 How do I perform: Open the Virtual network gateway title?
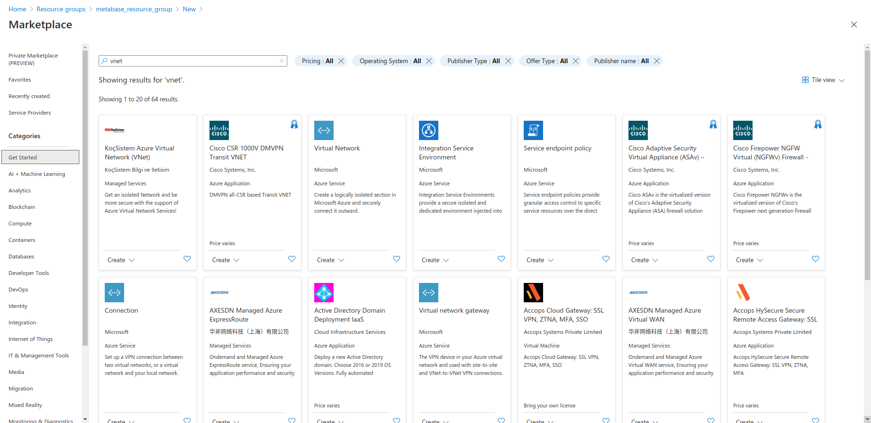(x=454, y=310)
